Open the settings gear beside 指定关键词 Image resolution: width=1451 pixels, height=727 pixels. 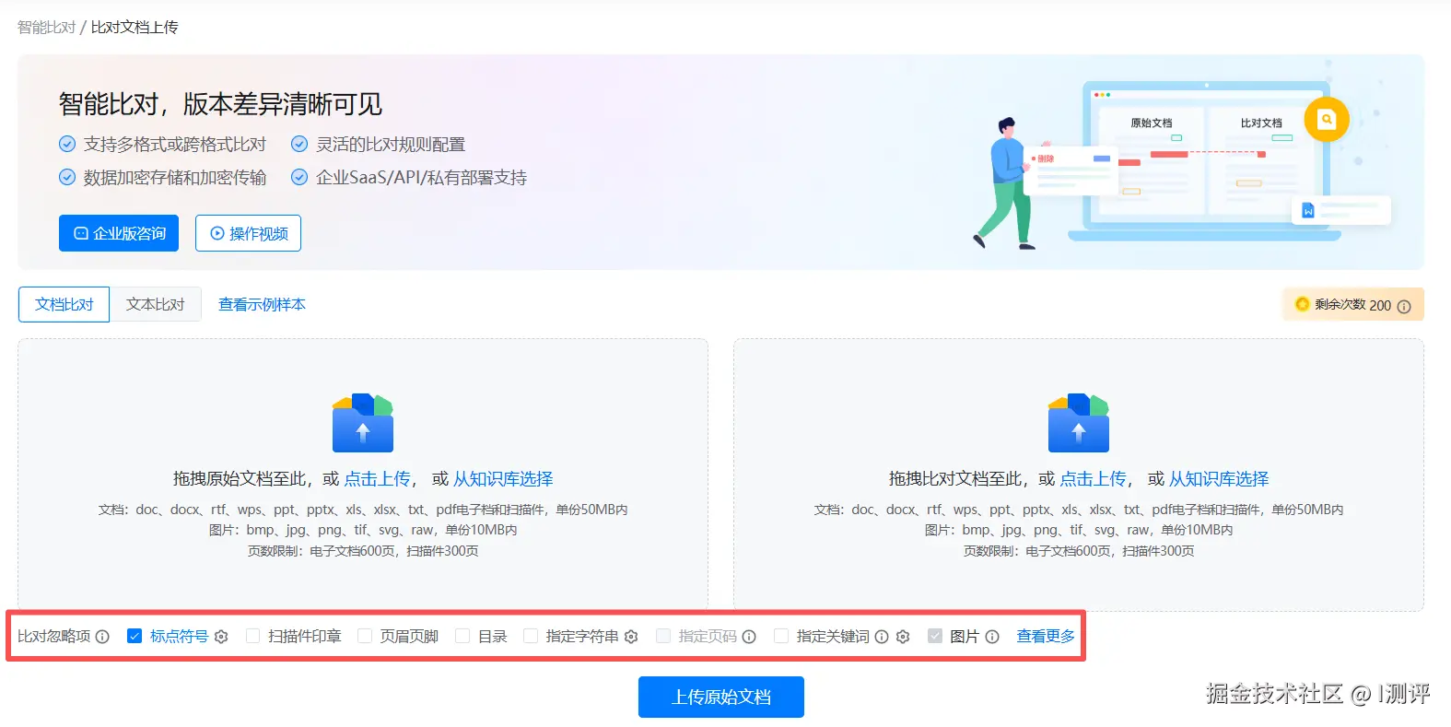(x=903, y=637)
